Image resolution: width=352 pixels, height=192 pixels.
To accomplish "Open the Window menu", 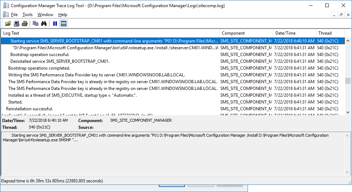I will pos(45,15).
